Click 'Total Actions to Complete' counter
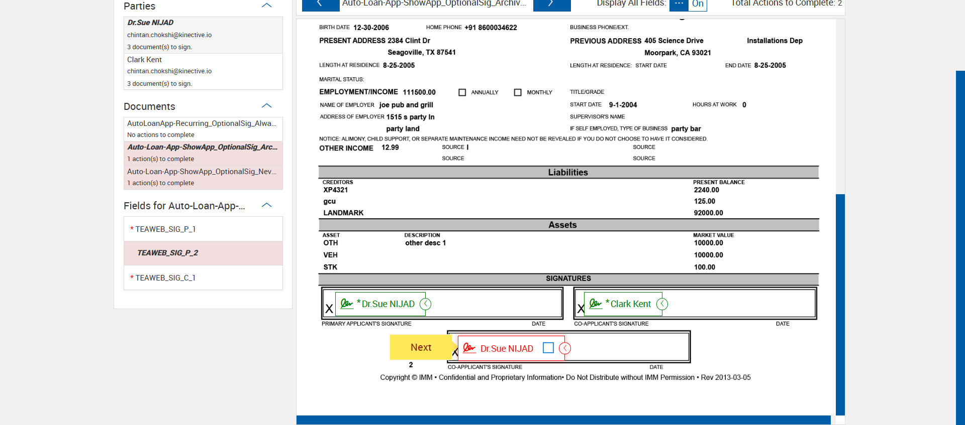965x425 pixels. click(787, 4)
